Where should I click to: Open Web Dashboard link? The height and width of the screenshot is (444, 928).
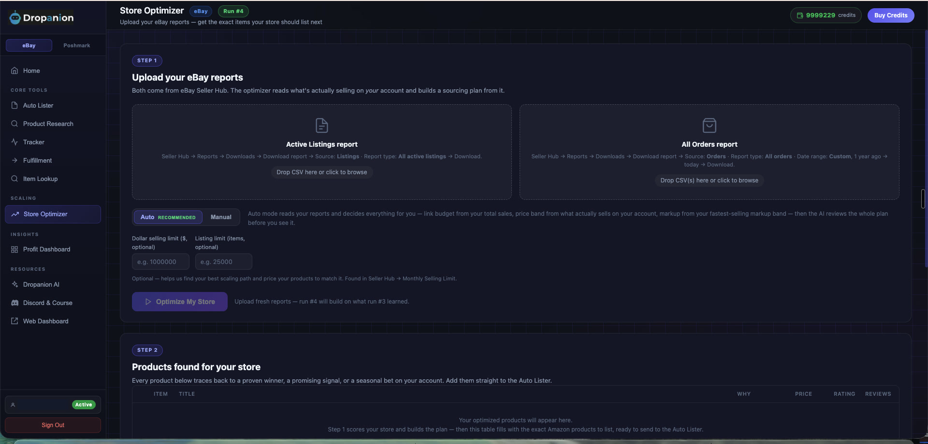53,321
